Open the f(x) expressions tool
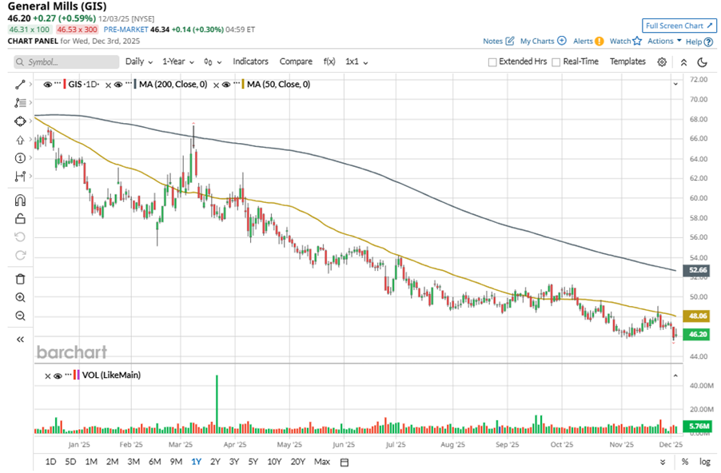 coord(329,62)
